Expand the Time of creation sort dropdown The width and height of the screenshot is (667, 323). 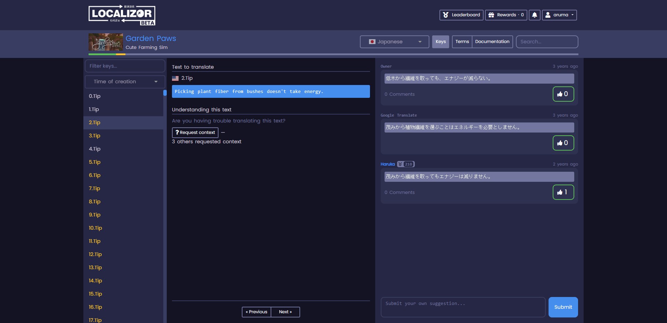(125, 82)
